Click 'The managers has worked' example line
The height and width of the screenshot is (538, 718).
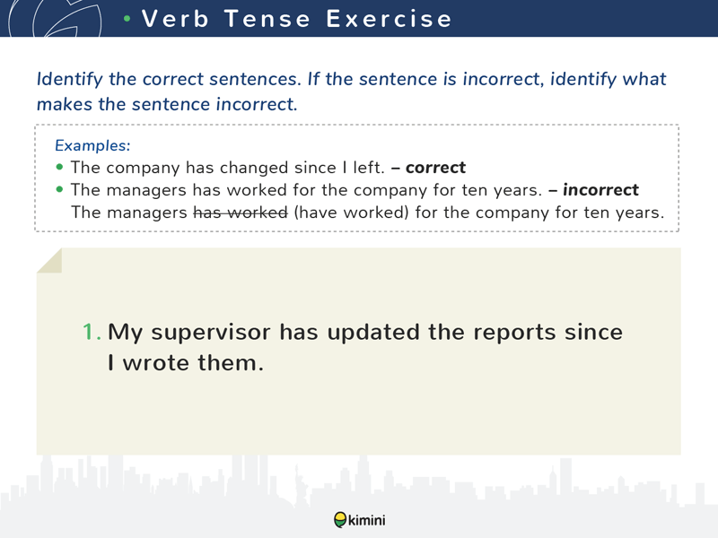pyautogui.click(x=306, y=190)
